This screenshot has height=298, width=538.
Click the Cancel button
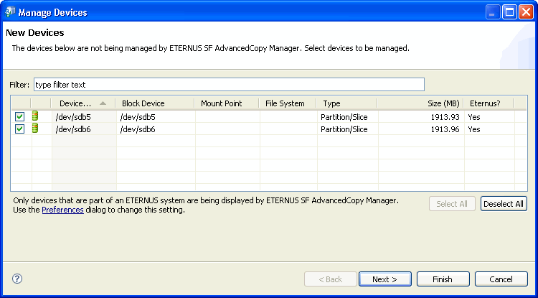pyautogui.click(x=501, y=279)
